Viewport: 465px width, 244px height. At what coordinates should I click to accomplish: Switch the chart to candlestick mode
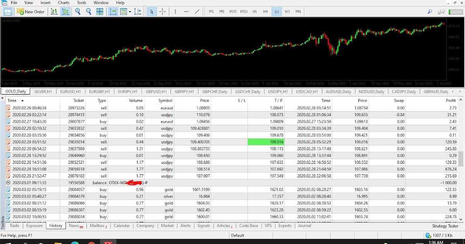65,12
